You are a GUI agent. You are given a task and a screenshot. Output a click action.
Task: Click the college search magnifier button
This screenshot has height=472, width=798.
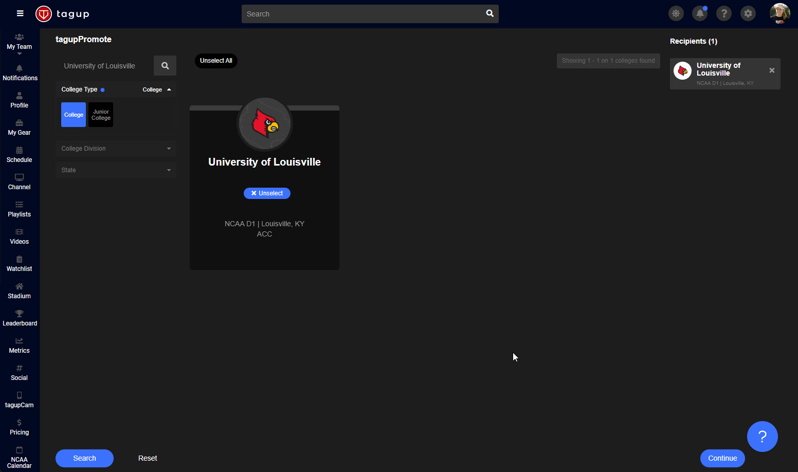165,66
